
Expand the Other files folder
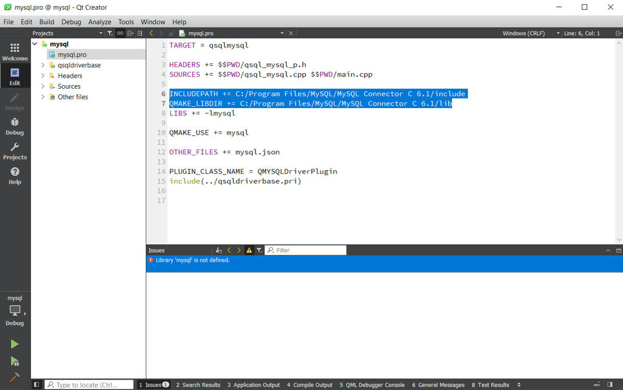43,97
